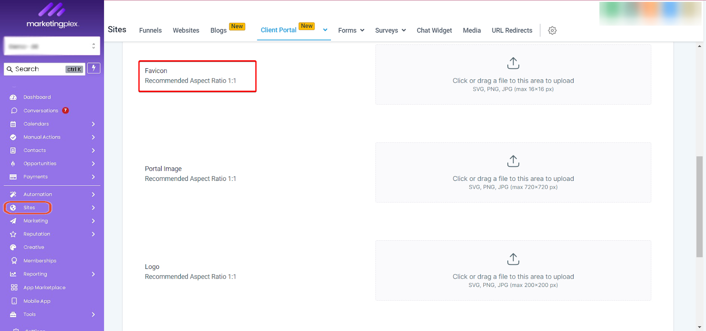Screen dimensions: 706x331
Task: Expand the Tools chevron
Action: point(93,314)
